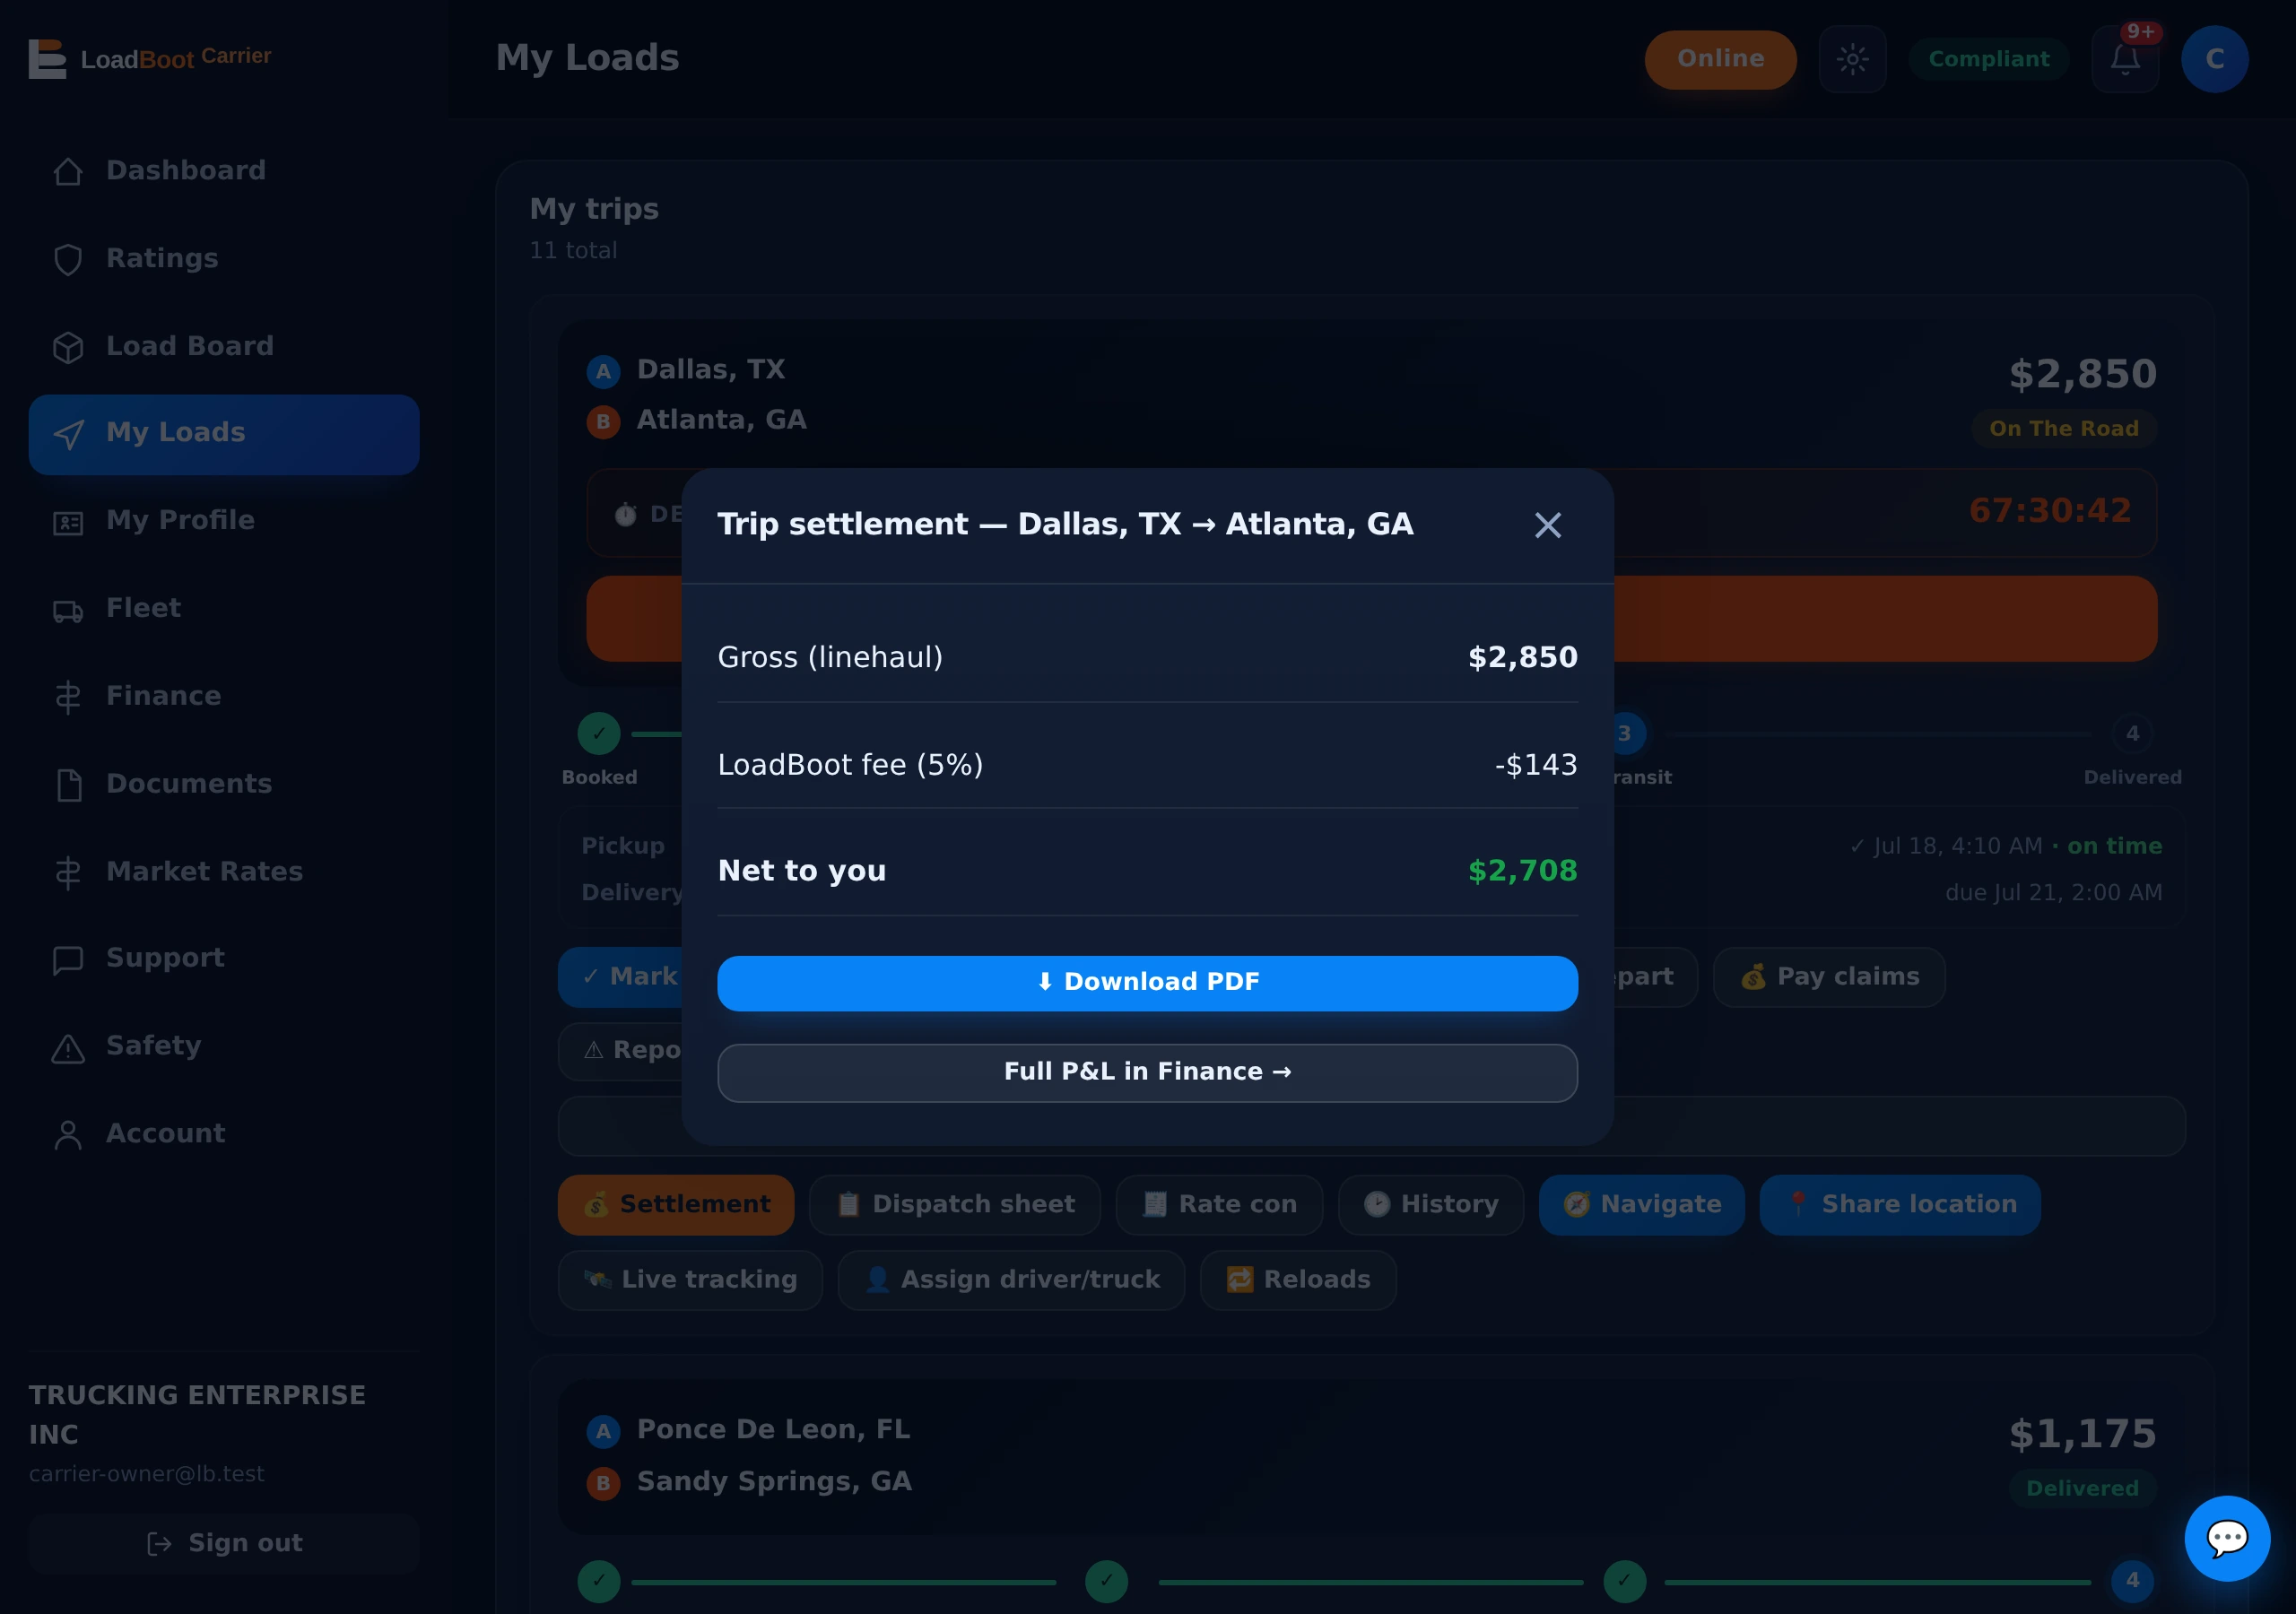
Task: Click the Ratings shield icon
Action: point(68,259)
